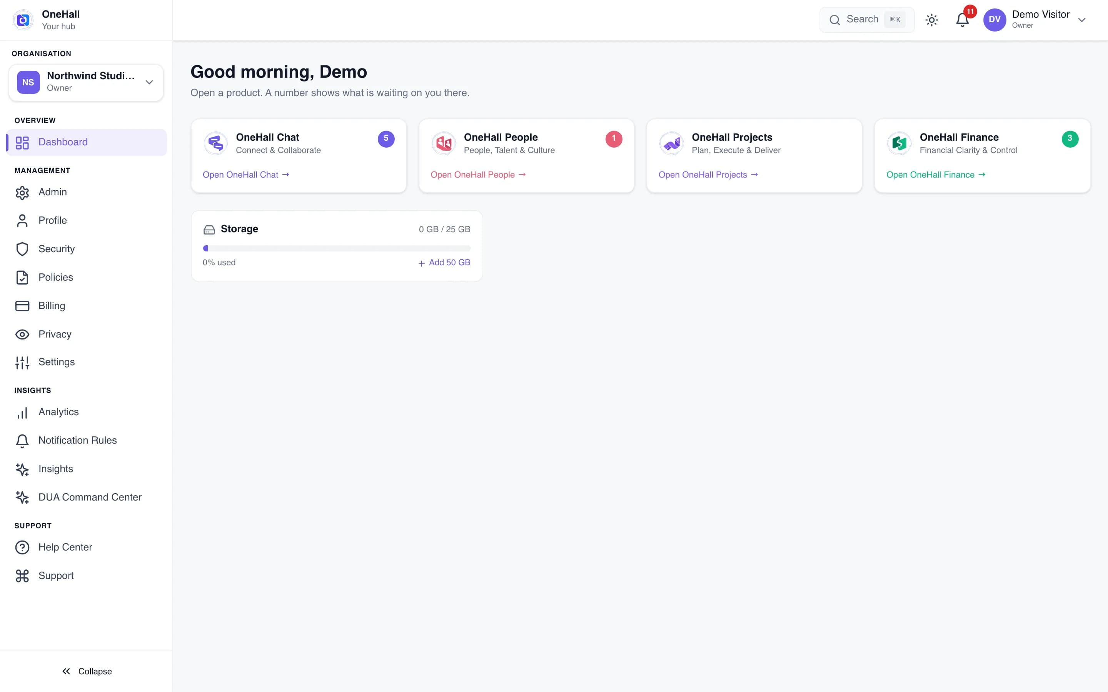Click the Storage drive icon
This screenshot has height=692, width=1108.
click(209, 230)
